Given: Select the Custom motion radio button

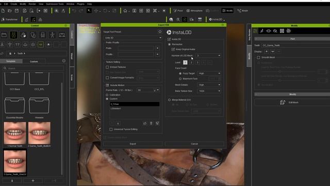Looking at the screenshot, I should [x=107, y=99].
